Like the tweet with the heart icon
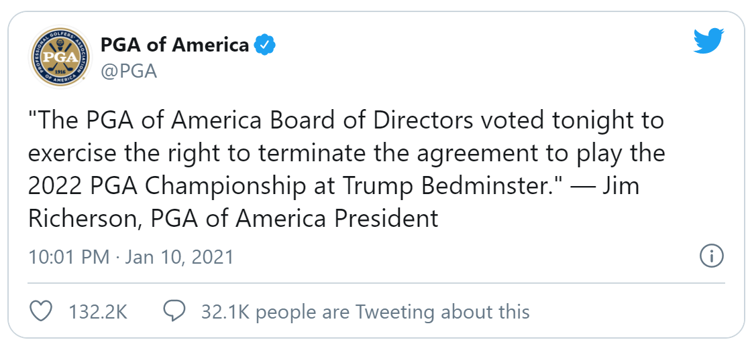Image resolution: width=748 pixels, height=346 pixels. pos(40,312)
